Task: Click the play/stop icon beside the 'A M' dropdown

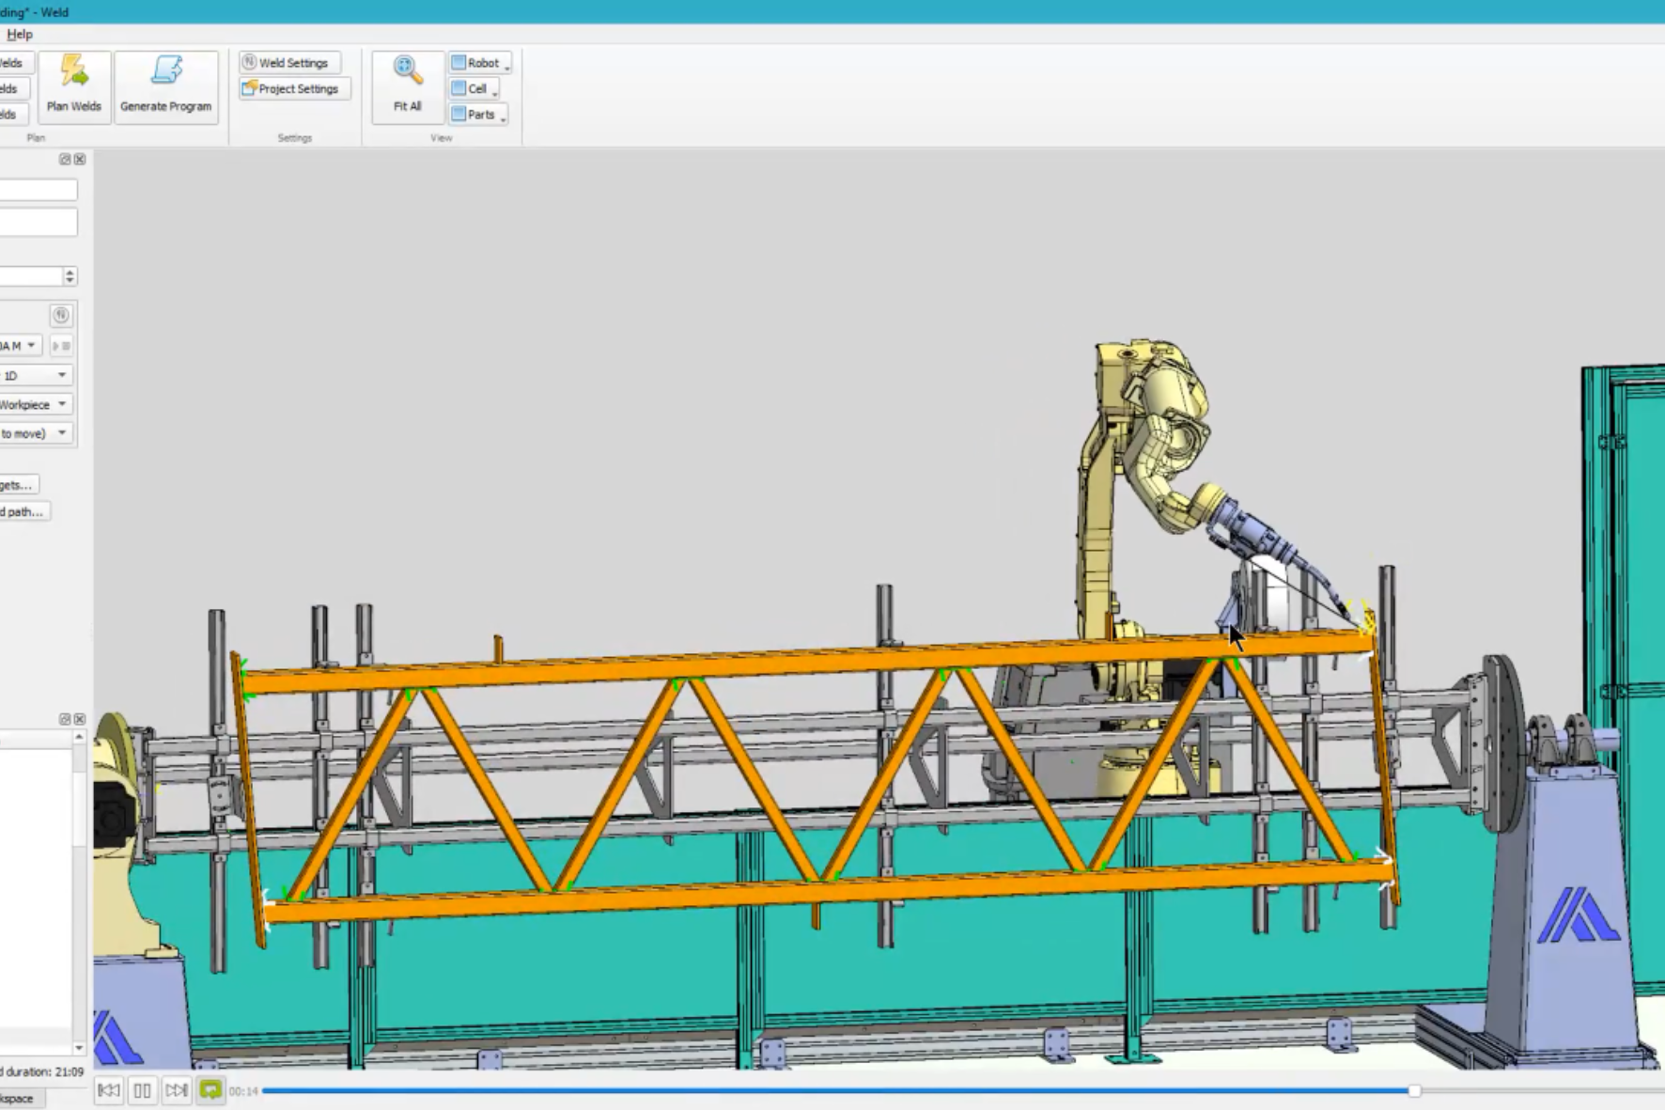Action: (x=61, y=346)
